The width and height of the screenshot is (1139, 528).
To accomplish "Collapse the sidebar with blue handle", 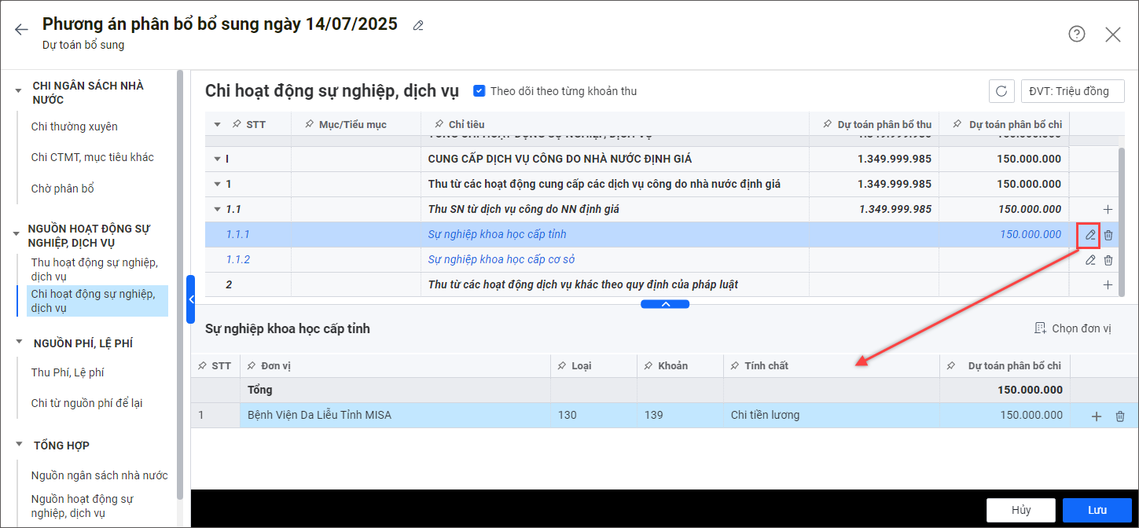I will click(x=190, y=299).
